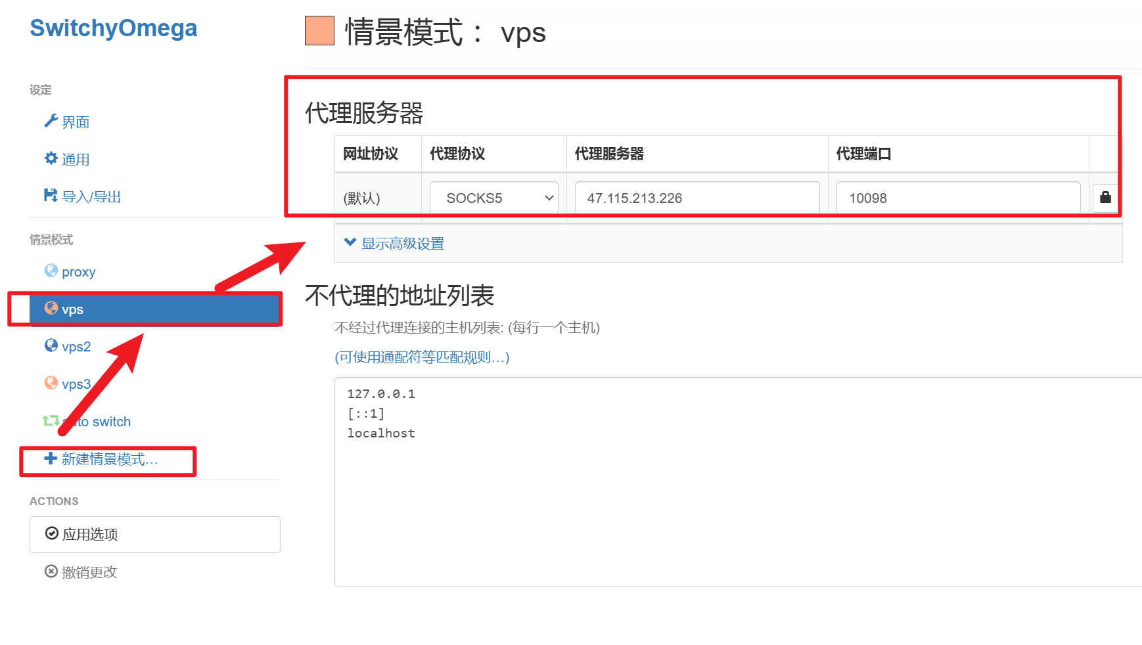This screenshot has height=645, width=1142.
Task: Open the 界面 settings wrench icon
Action: (51, 121)
